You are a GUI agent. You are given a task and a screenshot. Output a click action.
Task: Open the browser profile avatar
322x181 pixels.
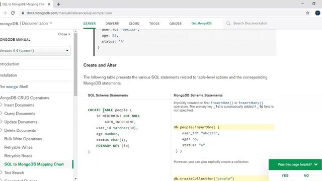click(317, 13)
